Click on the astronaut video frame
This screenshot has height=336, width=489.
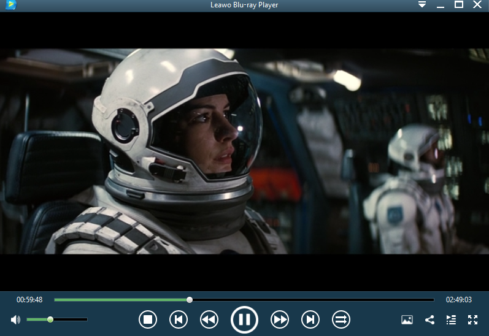244,151
